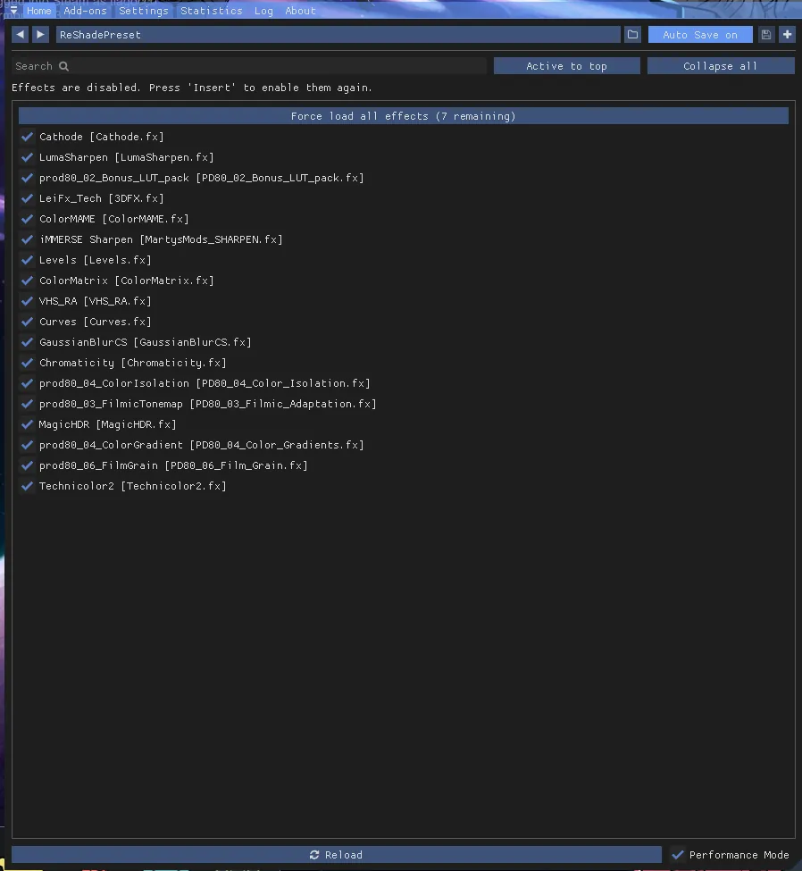Click the collapse triangle in the title bar
This screenshot has width=802, height=871.
tap(13, 11)
